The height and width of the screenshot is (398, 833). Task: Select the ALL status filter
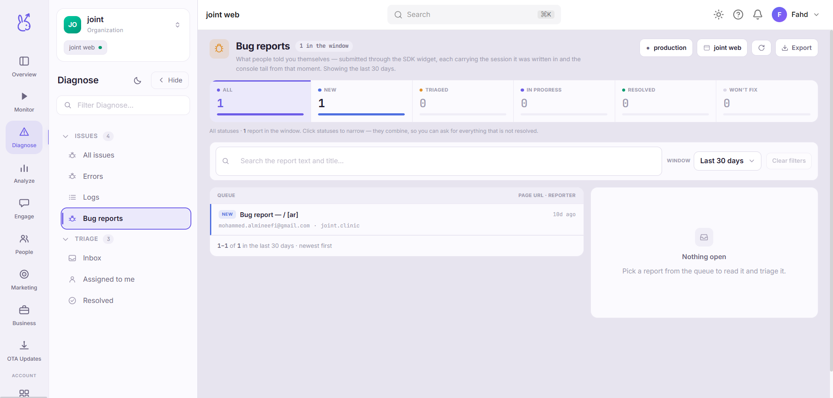(x=260, y=101)
